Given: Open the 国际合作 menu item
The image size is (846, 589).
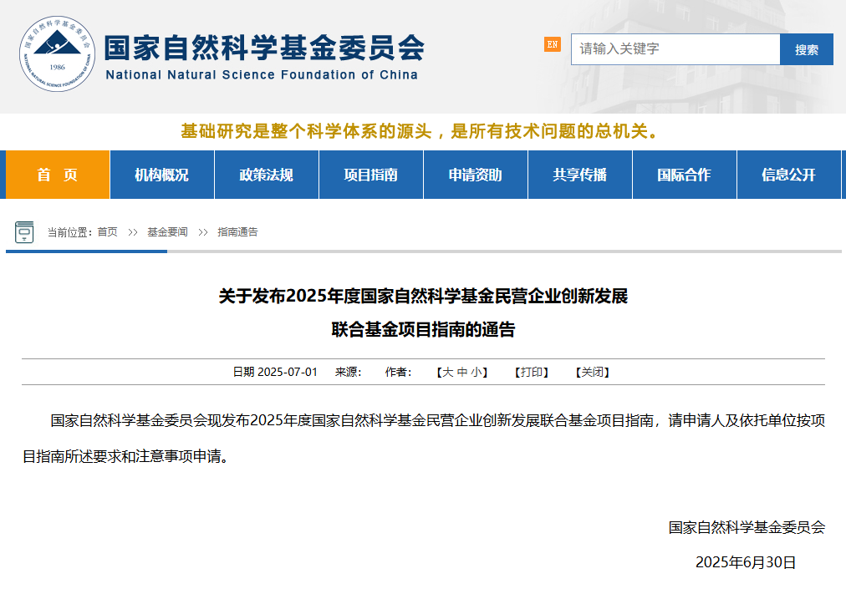Looking at the screenshot, I should click(x=684, y=175).
